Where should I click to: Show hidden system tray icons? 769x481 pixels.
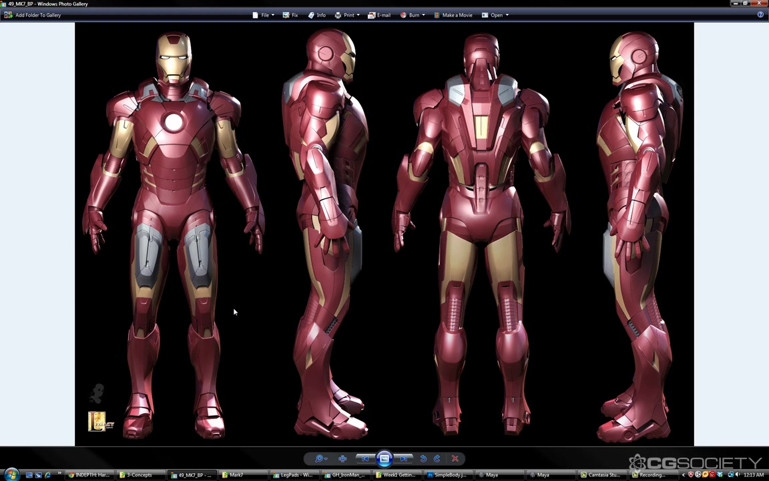(x=683, y=474)
